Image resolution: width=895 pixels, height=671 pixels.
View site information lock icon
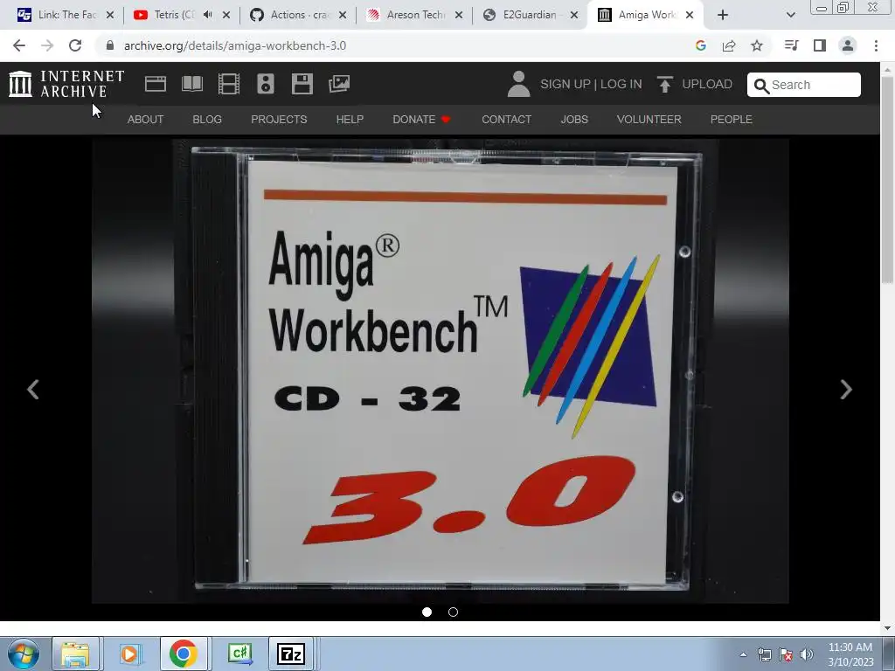coord(110,45)
